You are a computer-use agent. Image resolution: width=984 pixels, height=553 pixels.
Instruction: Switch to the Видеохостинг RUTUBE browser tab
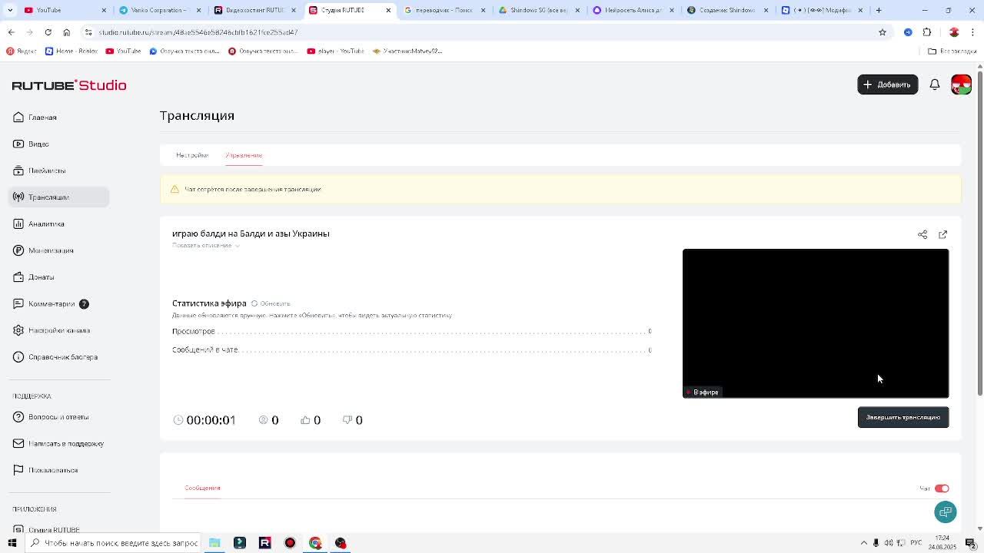coord(254,10)
